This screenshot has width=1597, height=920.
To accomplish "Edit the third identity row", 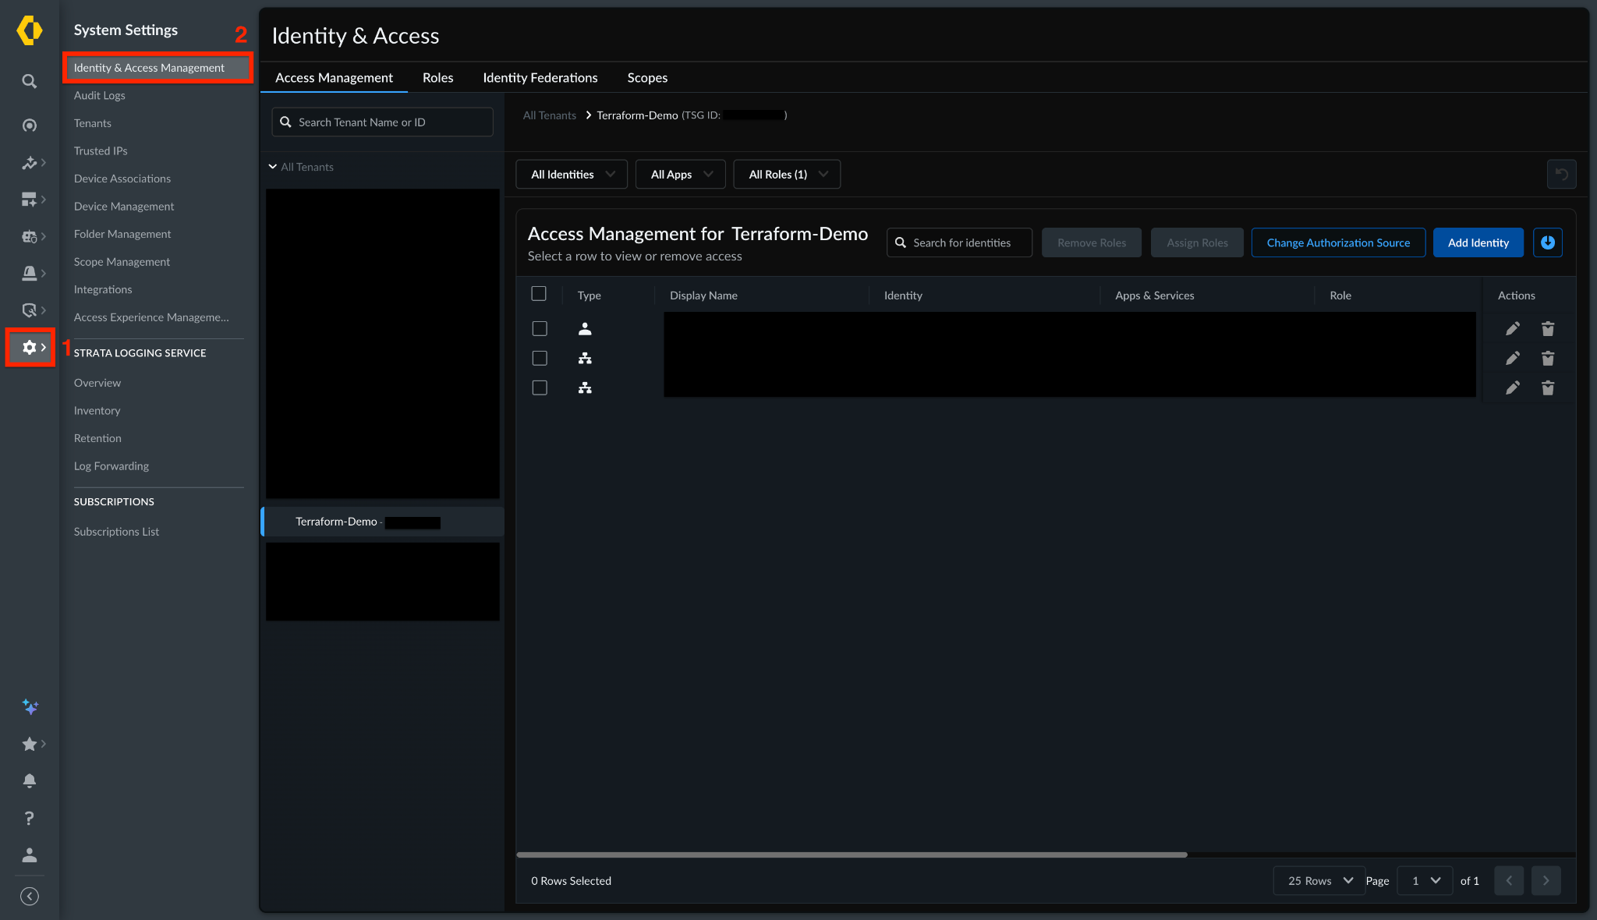I will [x=1513, y=388].
